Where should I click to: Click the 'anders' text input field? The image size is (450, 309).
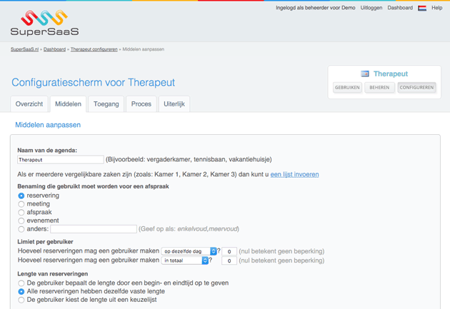[94, 229]
